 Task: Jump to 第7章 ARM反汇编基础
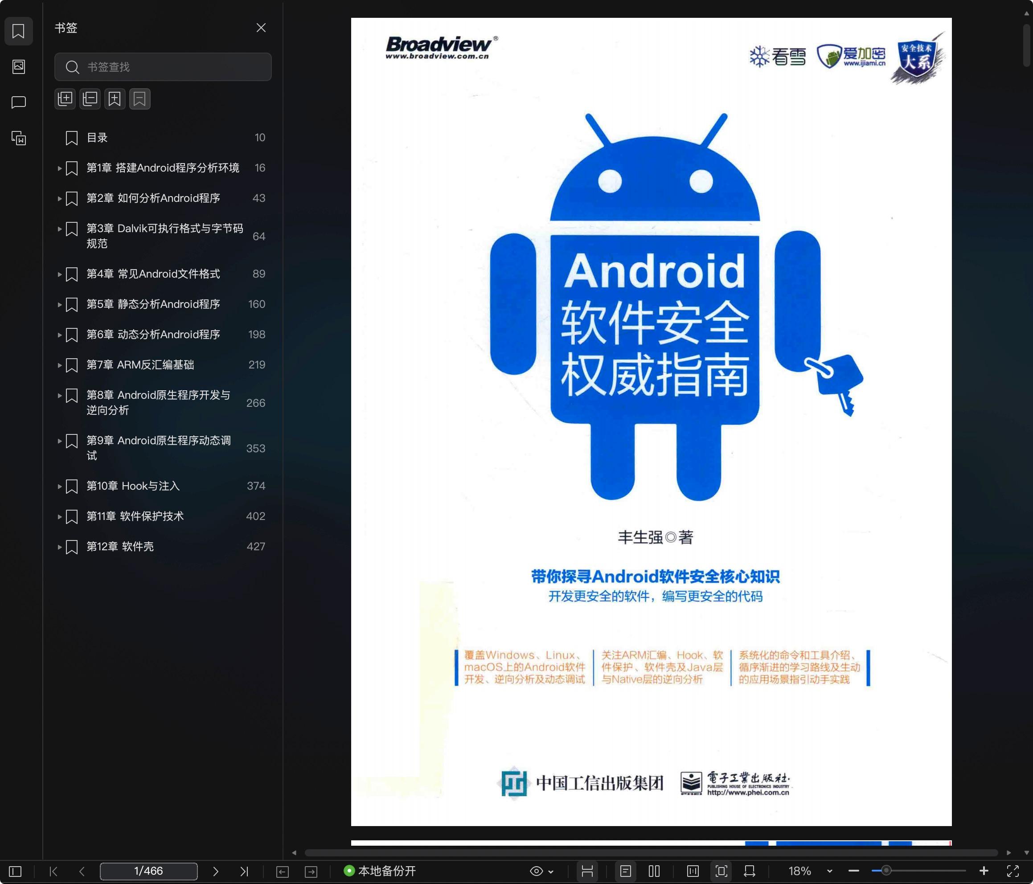tap(140, 364)
